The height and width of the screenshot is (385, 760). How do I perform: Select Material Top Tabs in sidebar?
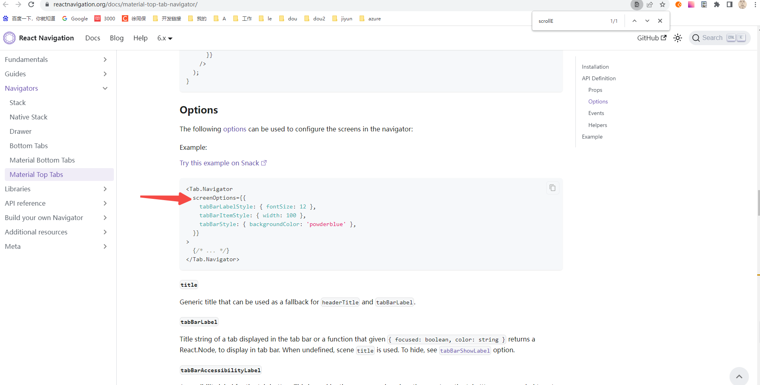point(59,175)
